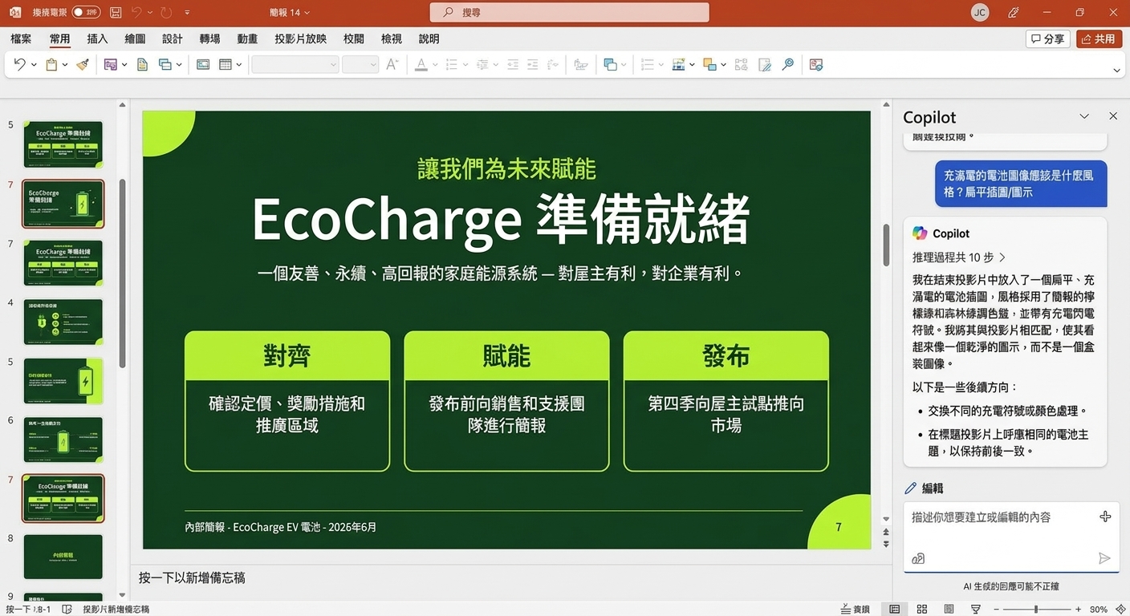Click the Table insert icon
1130x616 pixels.
(226, 65)
